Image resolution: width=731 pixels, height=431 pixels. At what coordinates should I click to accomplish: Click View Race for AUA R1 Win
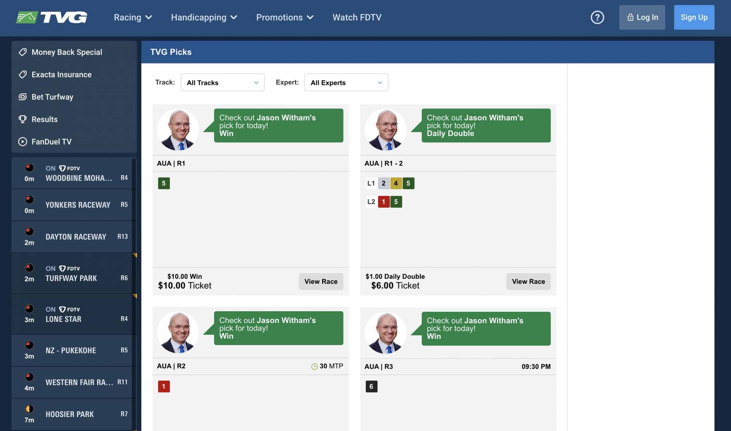tap(320, 281)
